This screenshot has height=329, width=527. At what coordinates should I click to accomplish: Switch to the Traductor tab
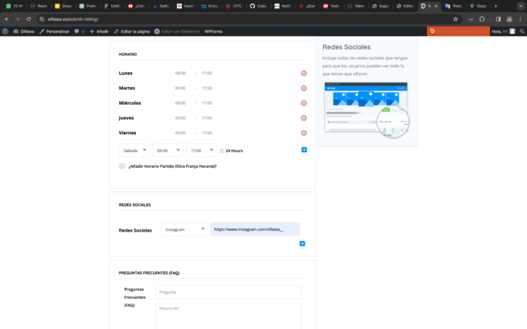tap(454, 6)
